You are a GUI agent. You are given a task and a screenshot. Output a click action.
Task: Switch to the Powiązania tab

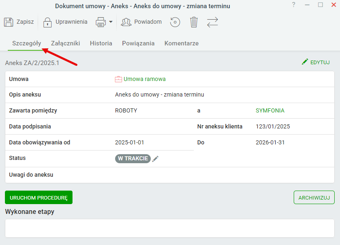point(138,43)
